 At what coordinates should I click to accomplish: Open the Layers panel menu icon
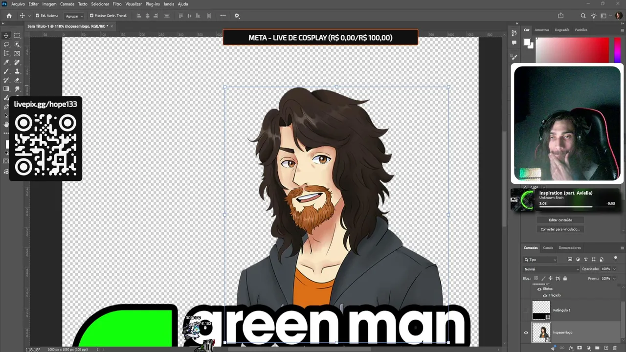click(622, 248)
